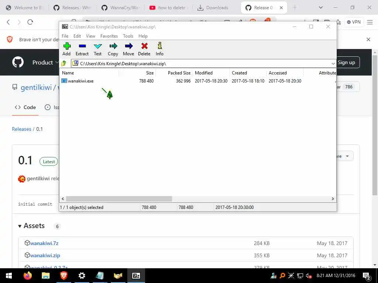This screenshot has height=283, width=378.
Task: Click the taskbar clock 8:21 AM
Action: (336, 276)
